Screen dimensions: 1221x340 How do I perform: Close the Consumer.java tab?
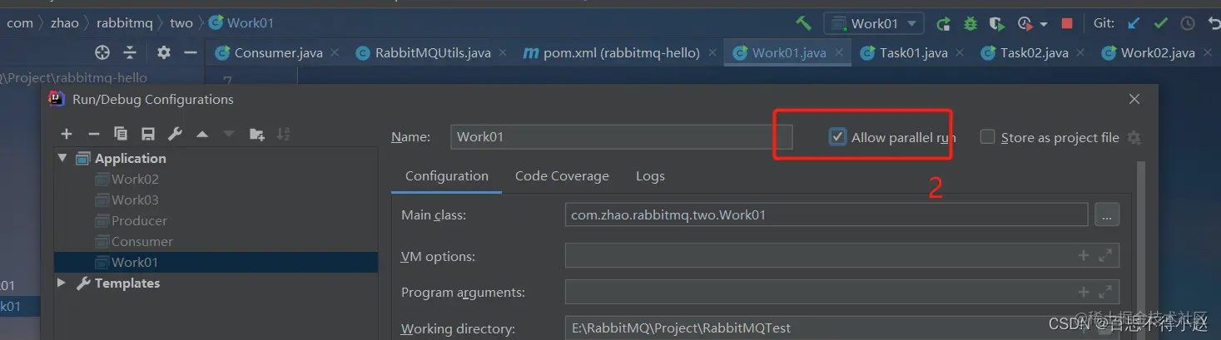click(335, 52)
